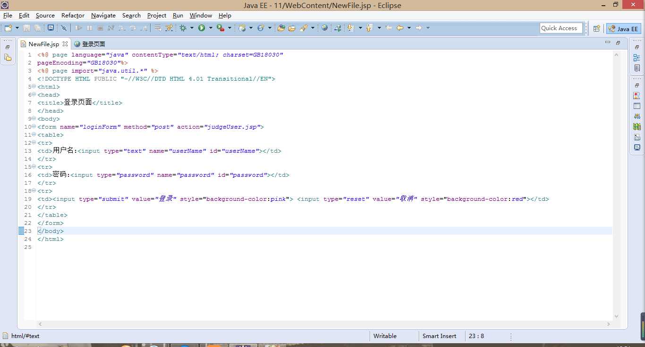Click the New Servlet icon

coord(261,28)
